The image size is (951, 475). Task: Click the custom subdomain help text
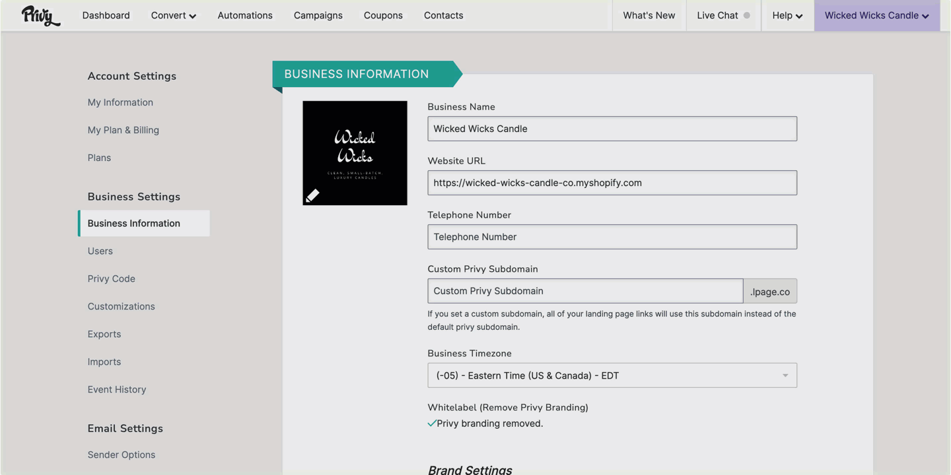click(612, 320)
